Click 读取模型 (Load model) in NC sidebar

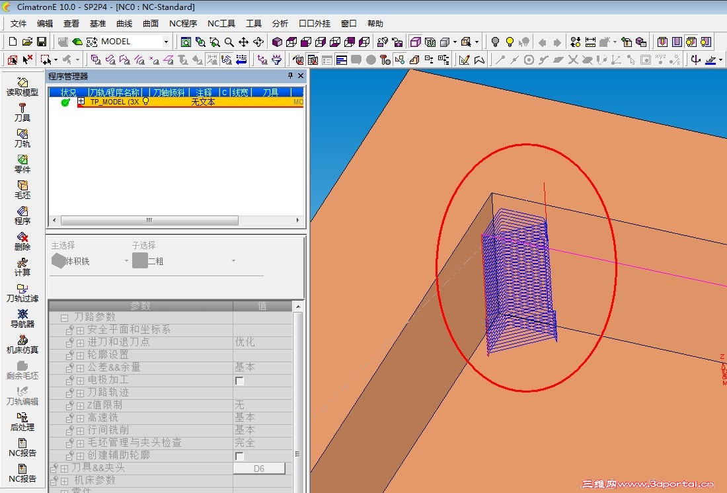coord(22,87)
